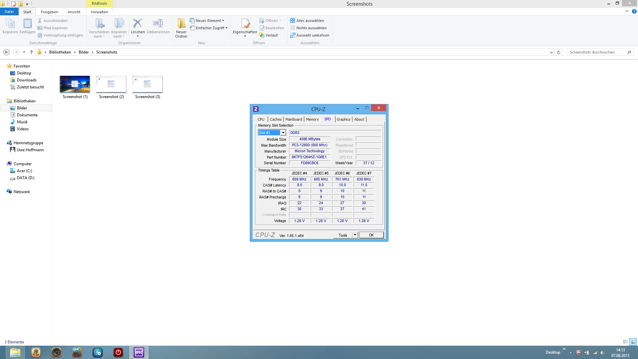
Task: Switch to large thumbnails view icon
Action: click(x=633, y=342)
